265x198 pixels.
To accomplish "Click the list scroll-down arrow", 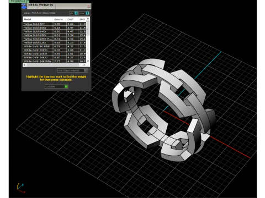I will click(88, 61).
